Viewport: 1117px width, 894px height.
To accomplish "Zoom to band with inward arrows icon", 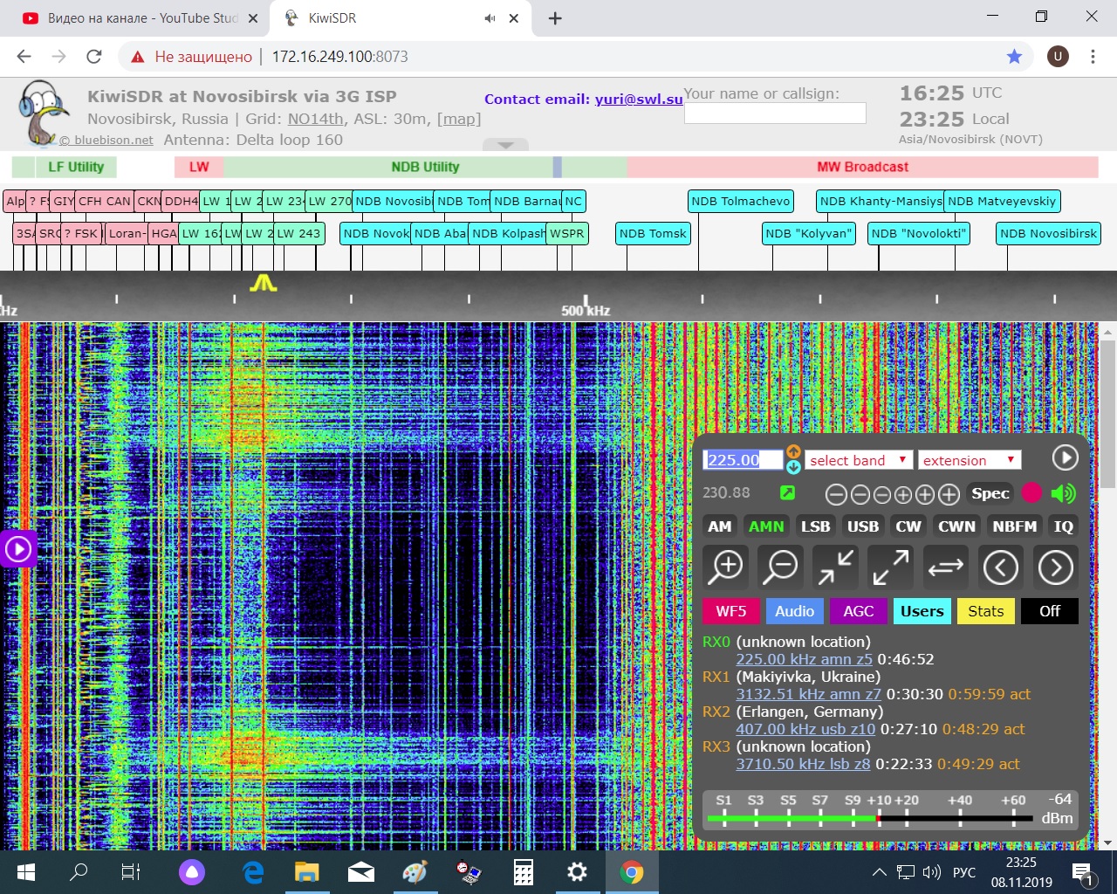I will point(835,567).
